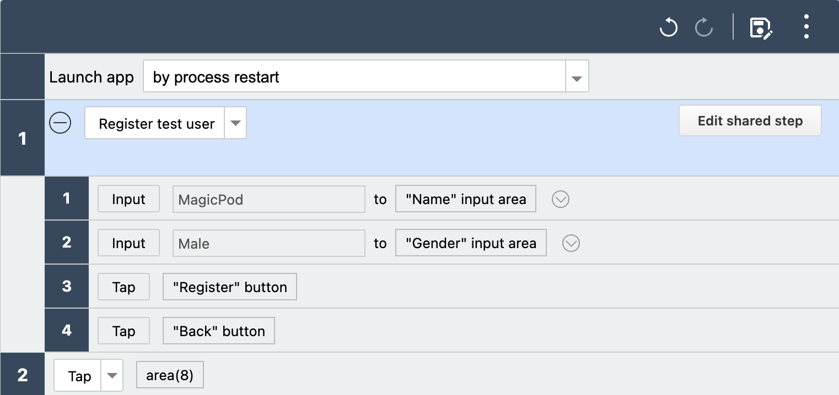Screen dimensions: 839x395
Task: Click the "Register" button element box
Action: tap(230, 287)
